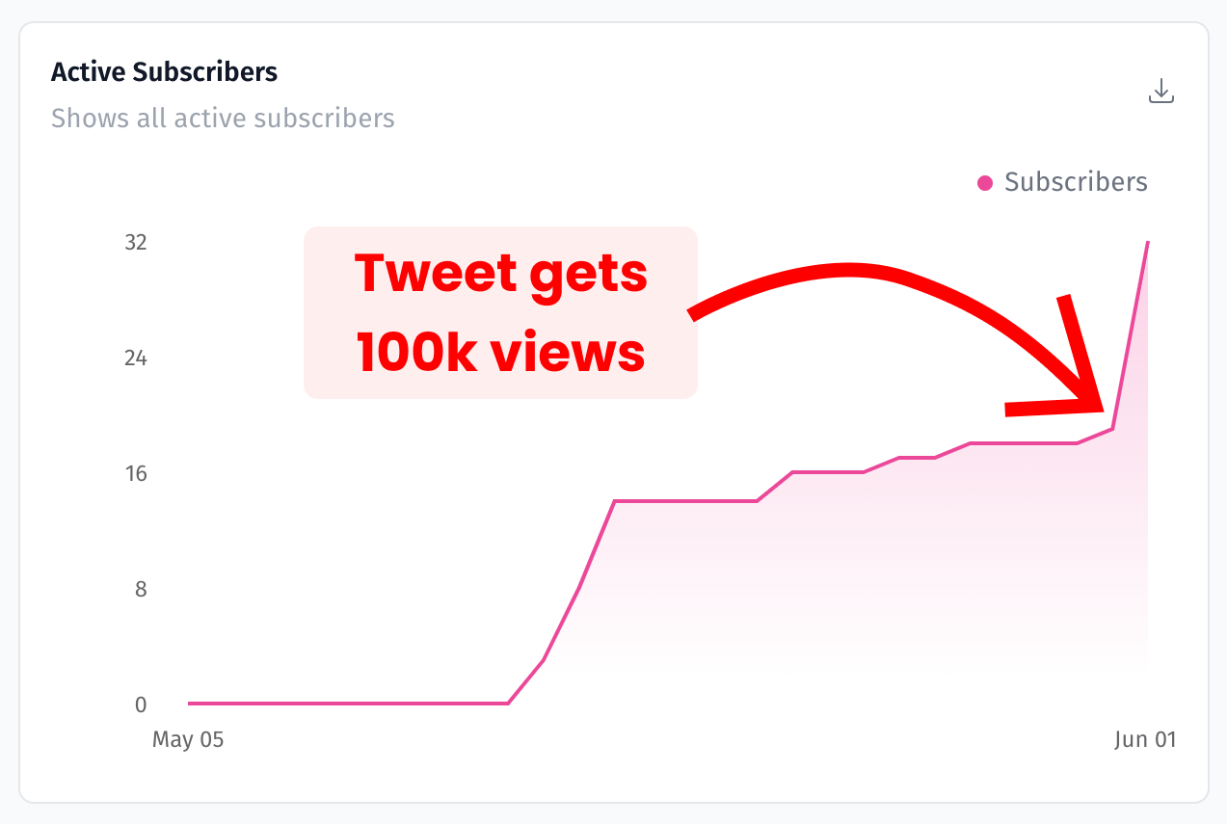
Task: Click the 8 y-axis label
Action: (141, 589)
